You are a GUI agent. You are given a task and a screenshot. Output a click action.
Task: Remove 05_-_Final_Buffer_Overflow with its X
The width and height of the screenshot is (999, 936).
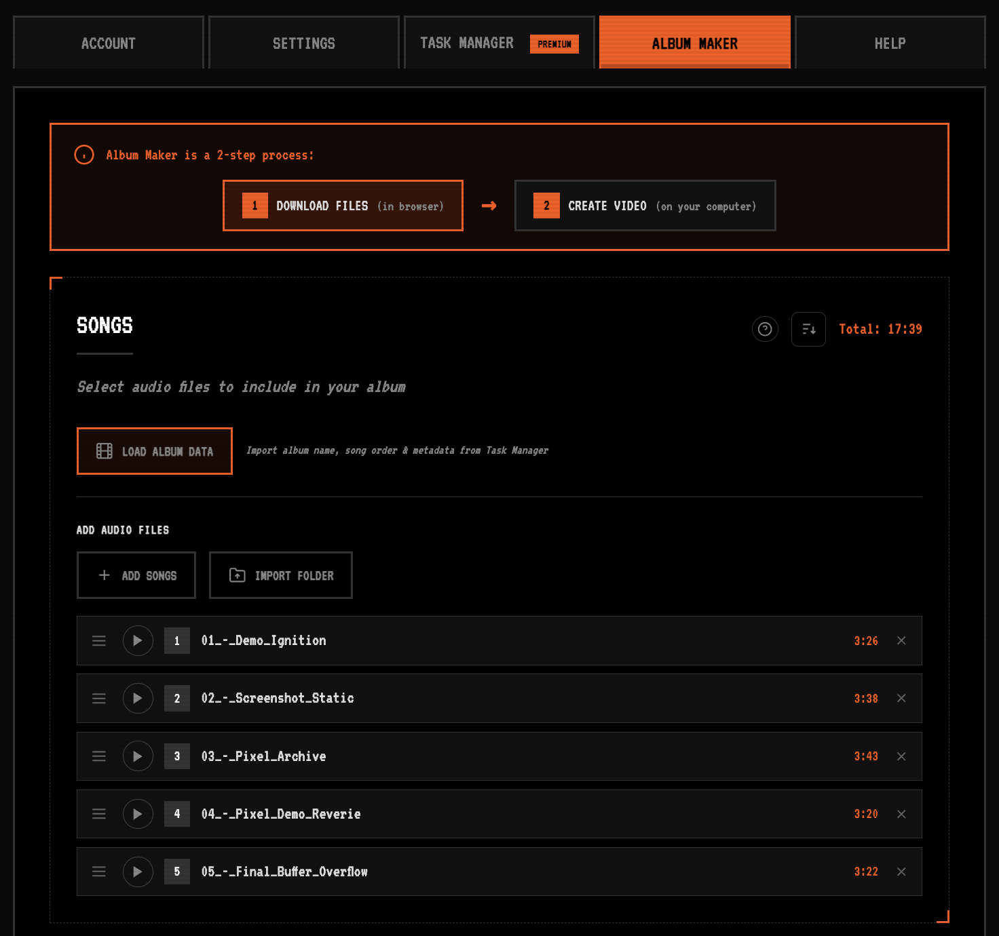901,872
